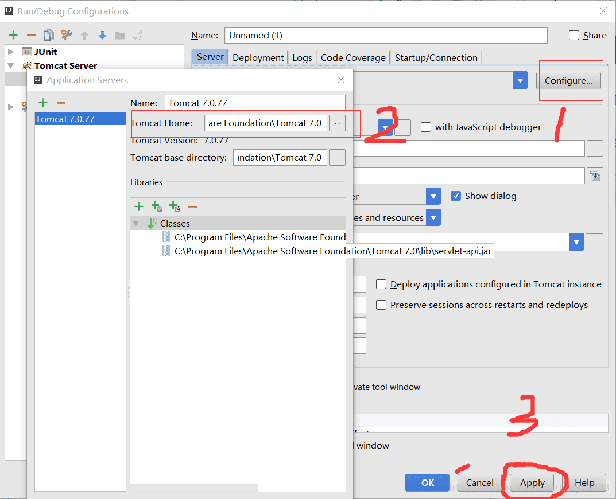
Task: Click the Apply button
Action: [x=532, y=482]
